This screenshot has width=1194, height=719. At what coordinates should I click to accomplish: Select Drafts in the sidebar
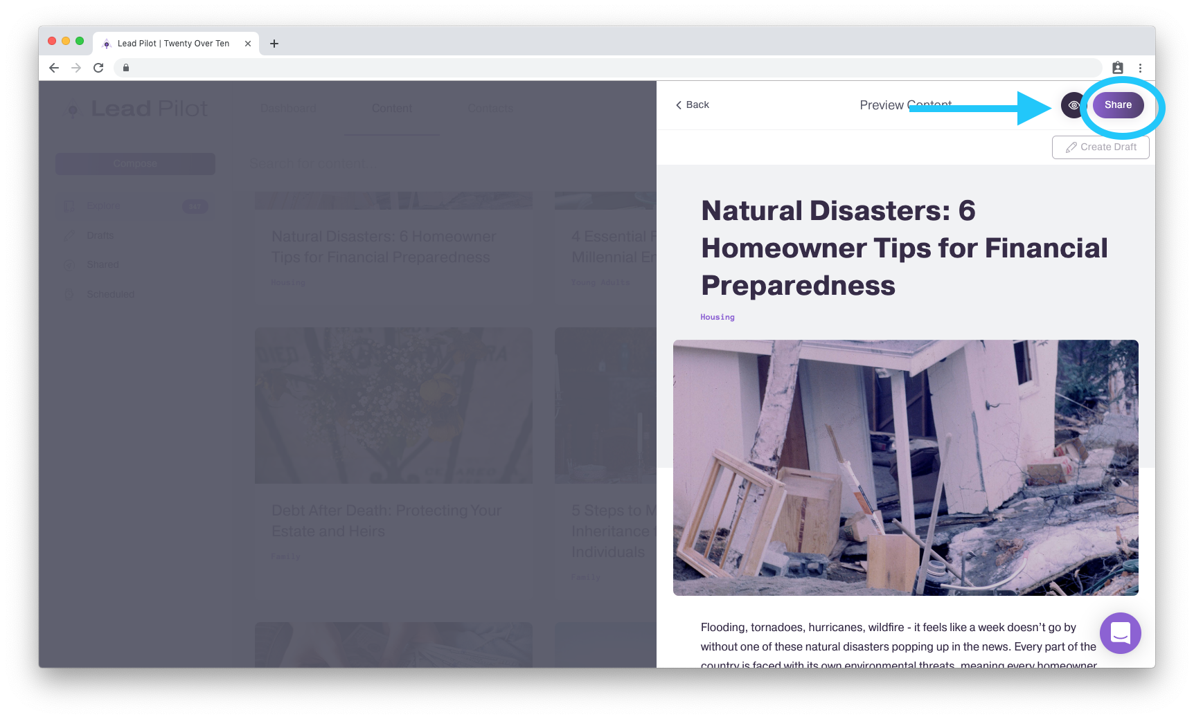[100, 236]
